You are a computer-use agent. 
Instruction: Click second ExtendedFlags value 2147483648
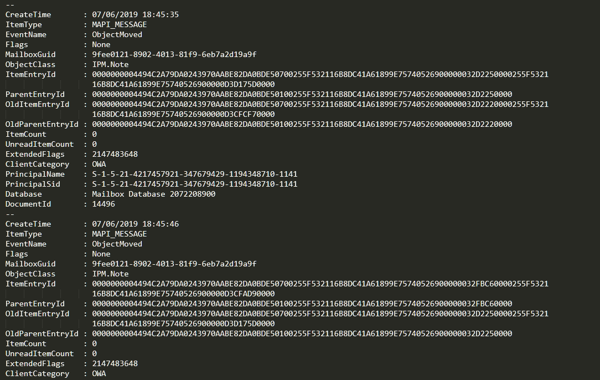(x=115, y=363)
